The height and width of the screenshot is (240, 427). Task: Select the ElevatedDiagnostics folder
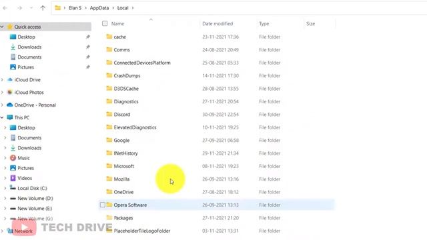click(135, 127)
